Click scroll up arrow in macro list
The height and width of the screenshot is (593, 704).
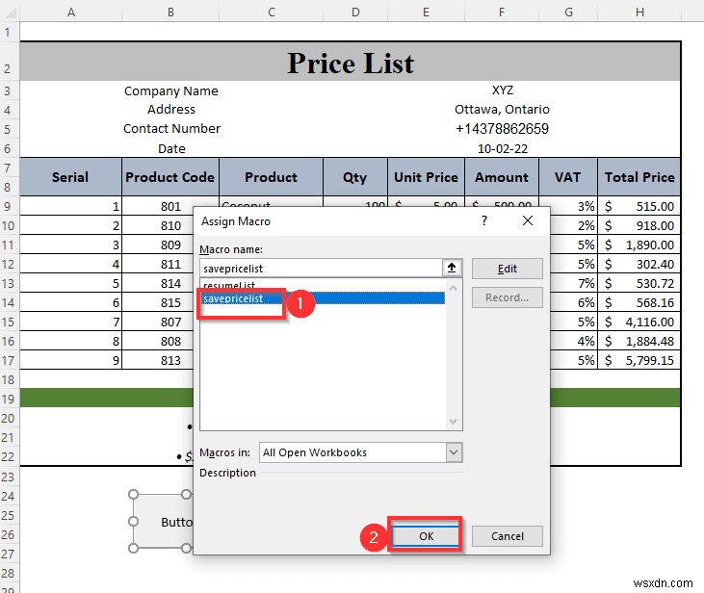coord(453,288)
